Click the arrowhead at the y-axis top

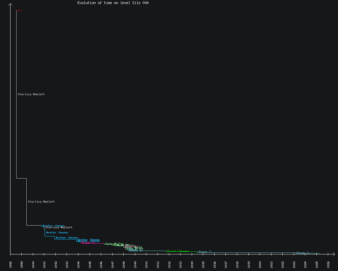coord(10,5)
